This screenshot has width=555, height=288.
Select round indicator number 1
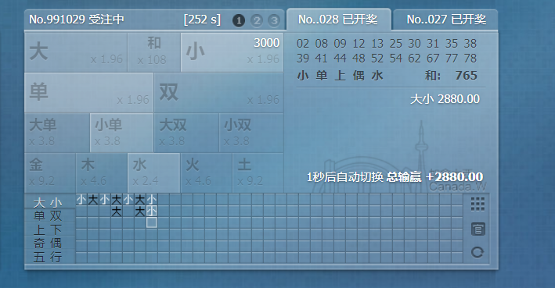pos(239,20)
